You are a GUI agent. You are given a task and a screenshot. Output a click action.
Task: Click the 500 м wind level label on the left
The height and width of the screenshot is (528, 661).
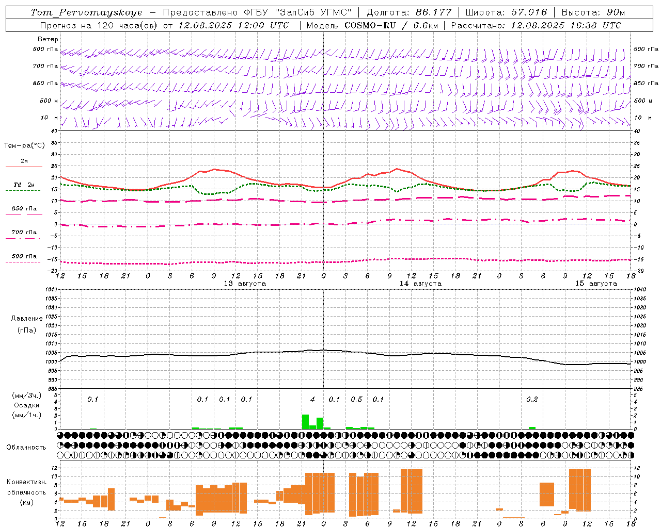[x=49, y=101]
